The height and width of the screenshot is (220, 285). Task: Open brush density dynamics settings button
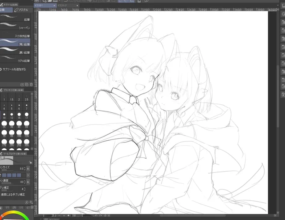click(28, 182)
